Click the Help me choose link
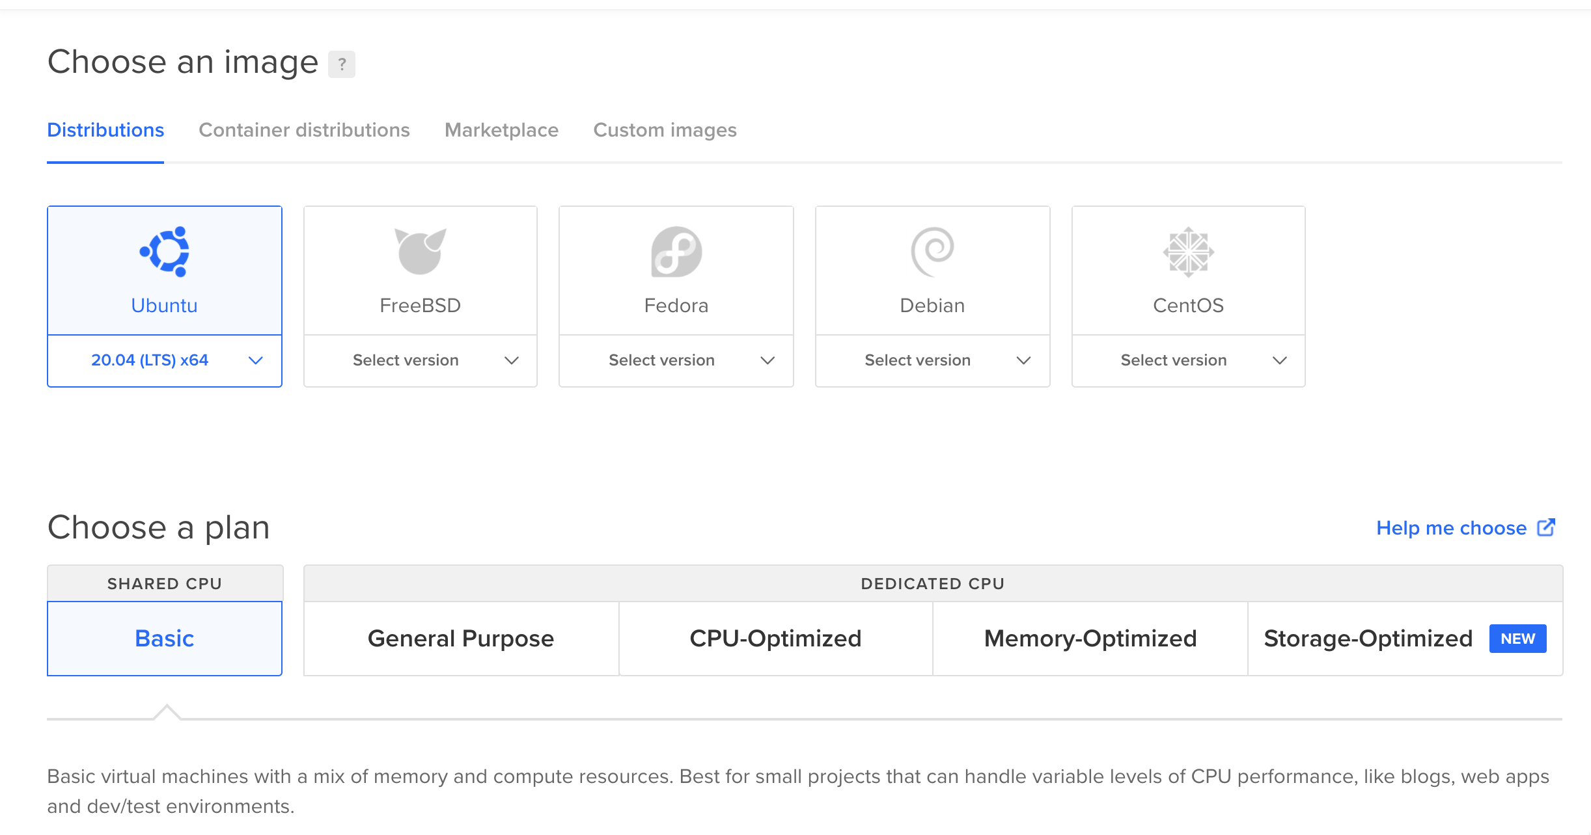The height and width of the screenshot is (835, 1591). 1451,528
